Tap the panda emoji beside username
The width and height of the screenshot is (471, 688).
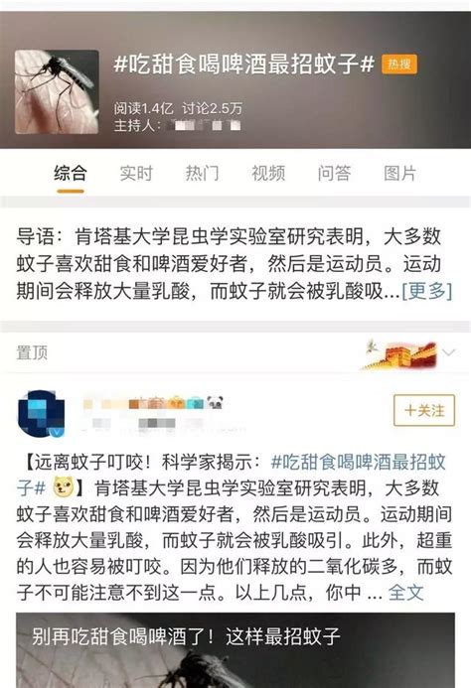(x=215, y=402)
